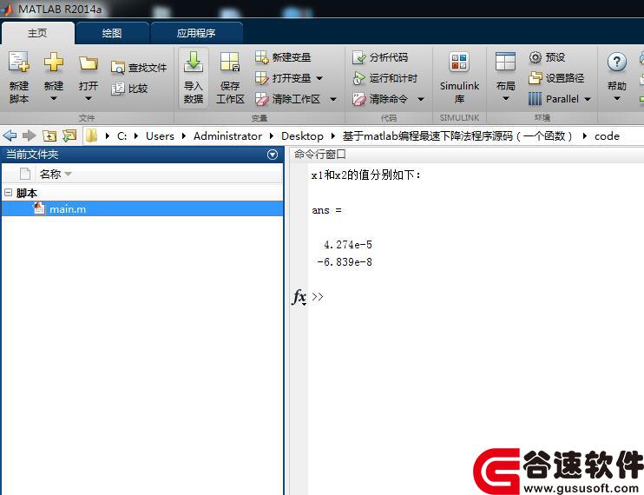This screenshot has height=495, width=644.
Task: Open the dropdown arrow under Open (打开)
Action: [89, 99]
